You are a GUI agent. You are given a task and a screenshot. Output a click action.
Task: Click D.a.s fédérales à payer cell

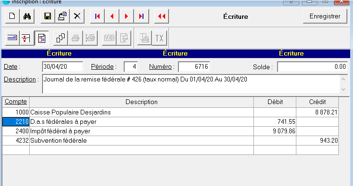point(142,121)
